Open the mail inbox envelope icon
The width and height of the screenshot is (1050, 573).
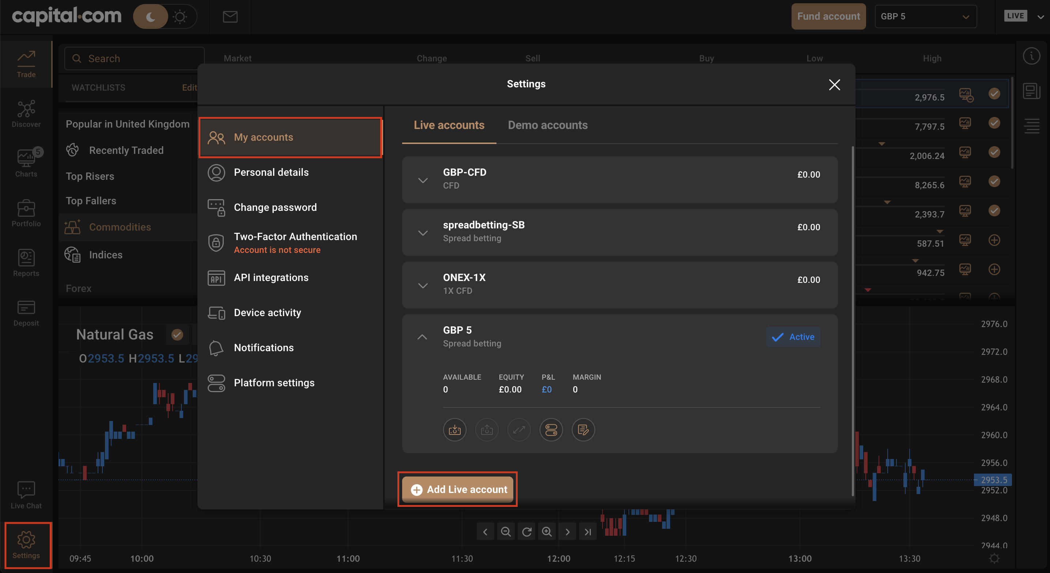click(x=230, y=17)
